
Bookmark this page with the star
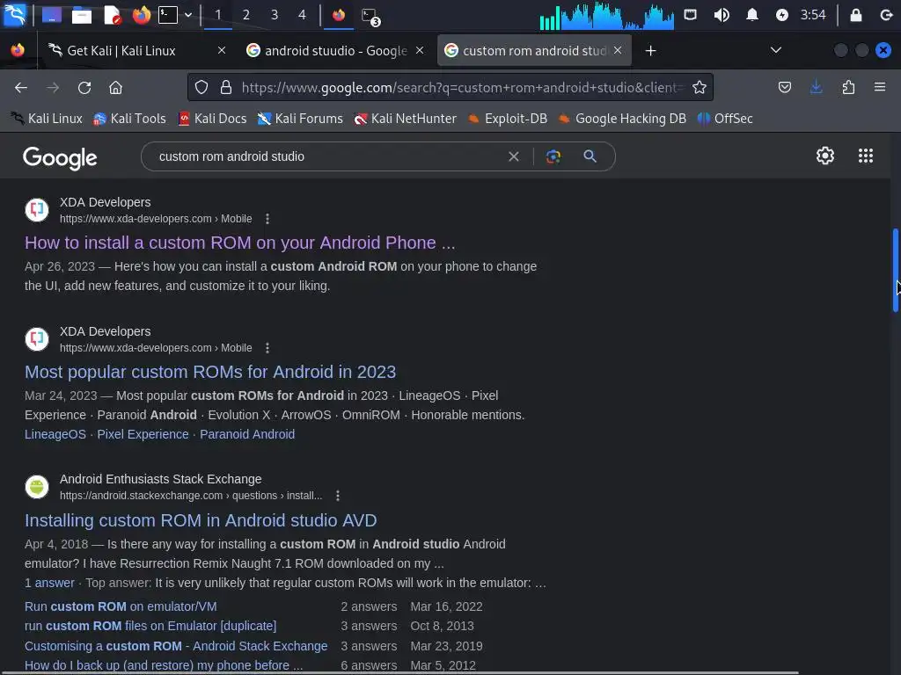coord(700,87)
